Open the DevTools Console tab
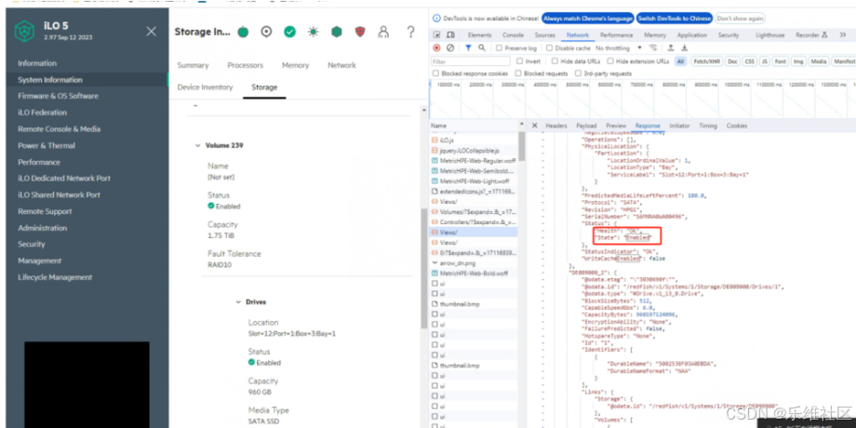 tap(513, 35)
